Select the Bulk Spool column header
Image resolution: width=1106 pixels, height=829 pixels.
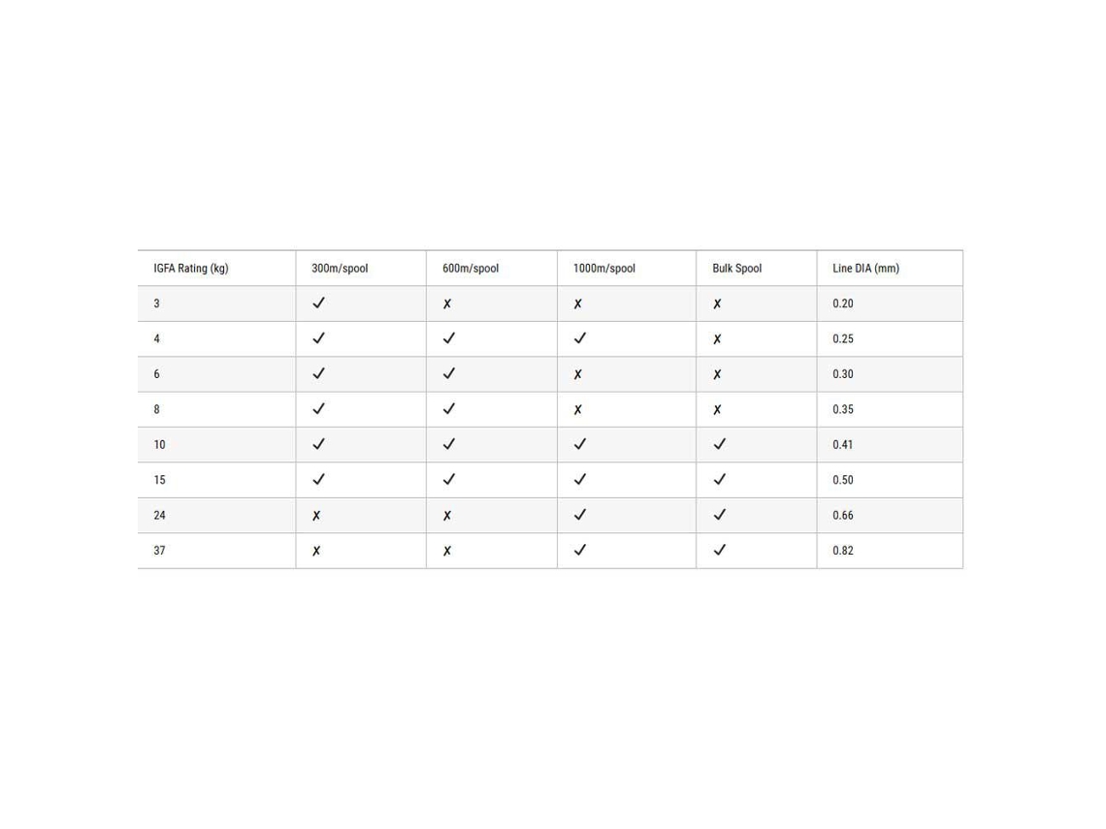point(737,269)
